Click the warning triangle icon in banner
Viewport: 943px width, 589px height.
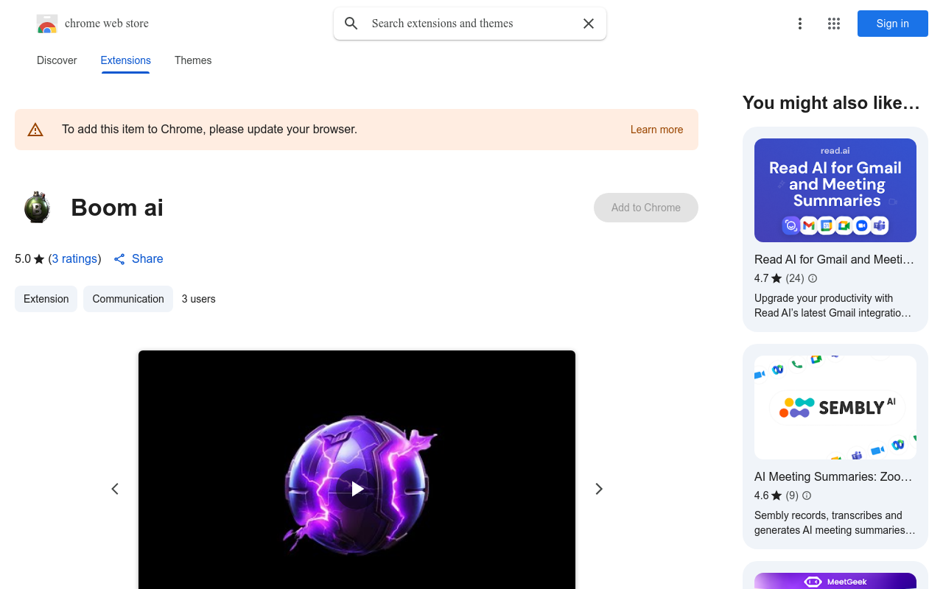coord(35,130)
